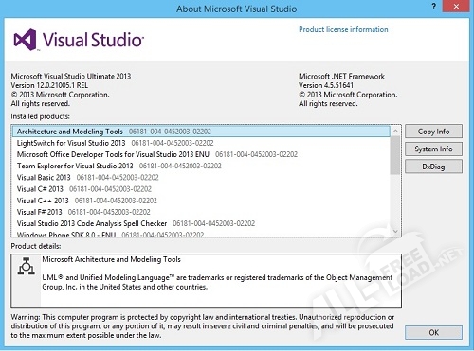
Task: Close the About dialog with X
Action: [456, 7]
